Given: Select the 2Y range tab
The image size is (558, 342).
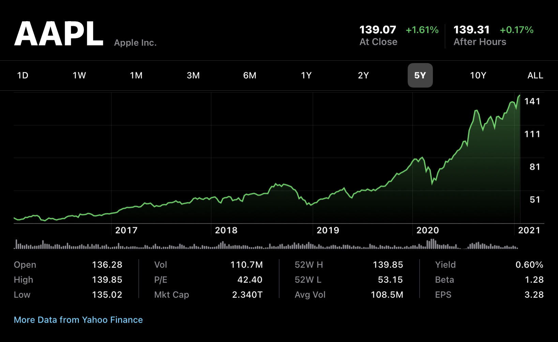Looking at the screenshot, I should [363, 75].
